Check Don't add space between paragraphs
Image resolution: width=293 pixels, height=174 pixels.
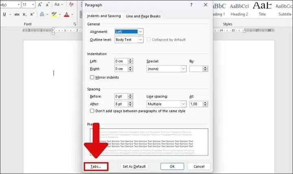(92, 111)
